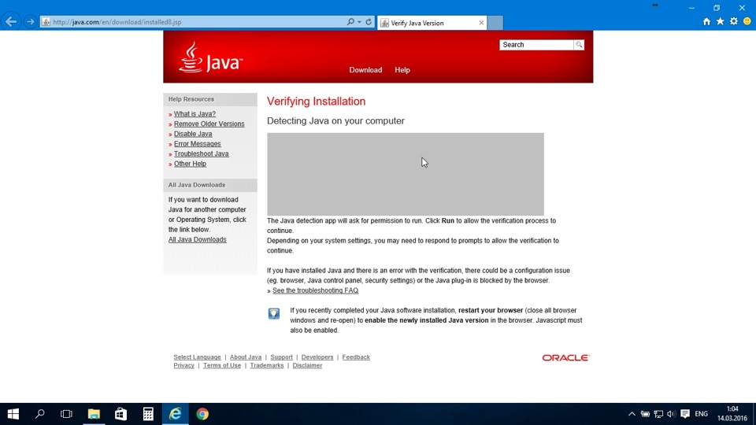This screenshot has height=425, width=756.
Task: Click the browser Forward arrow
Action: pos(30,22)
